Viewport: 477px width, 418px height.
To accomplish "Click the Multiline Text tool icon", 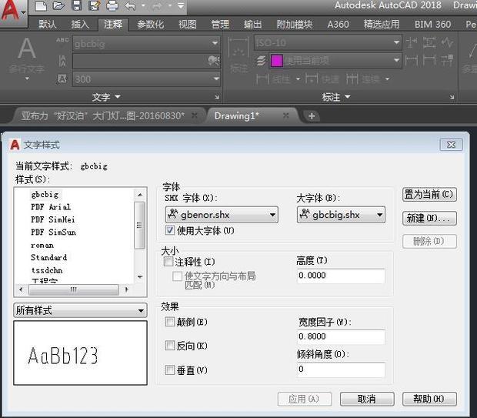I will coord(27,55).
